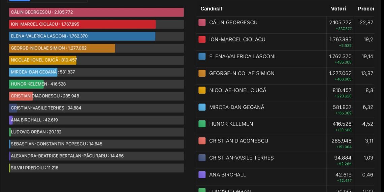Click the blue swatch beside Elena-Valerica Lasconi
The height and width of the screenshot is (192, 384).
point(202,56)
